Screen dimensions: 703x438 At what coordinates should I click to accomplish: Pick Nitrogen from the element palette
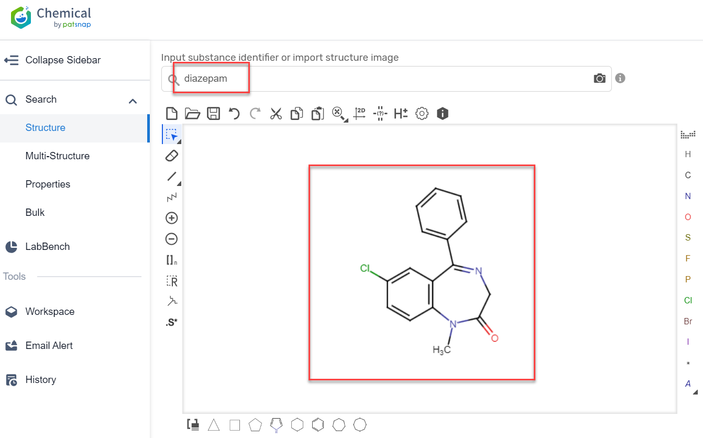[x=688, y=196]
